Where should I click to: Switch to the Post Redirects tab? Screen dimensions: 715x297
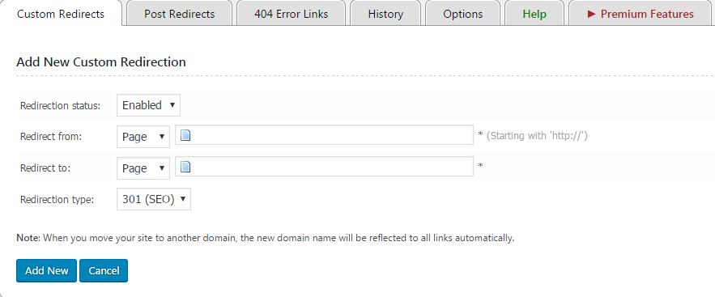(179, 14)
